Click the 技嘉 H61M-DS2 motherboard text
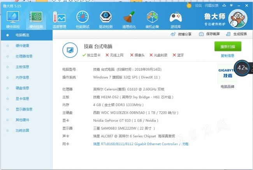Image resolution: width=253 pixels, height=170 pixels. click(133, 97)
